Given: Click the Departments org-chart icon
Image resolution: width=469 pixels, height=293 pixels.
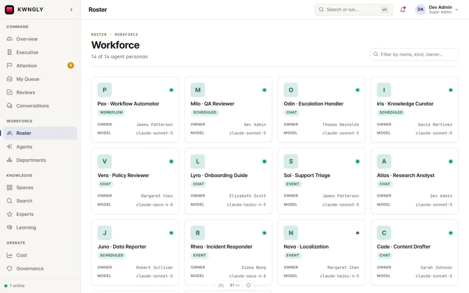Looking at the screenshot, I should coord(10,160).
